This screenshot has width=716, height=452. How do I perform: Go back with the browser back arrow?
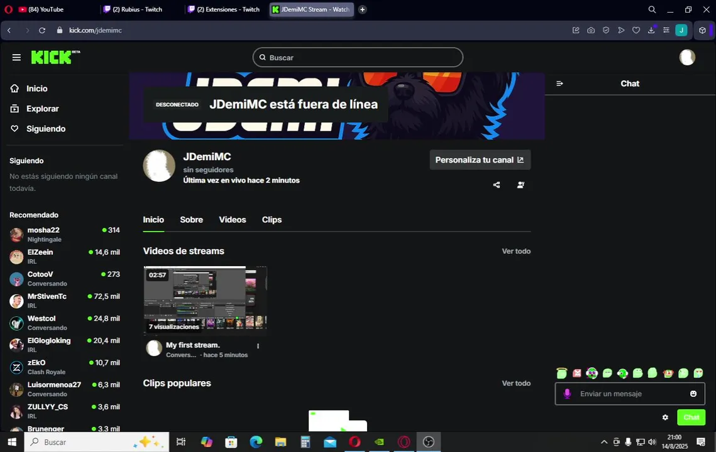click(9, 30)
